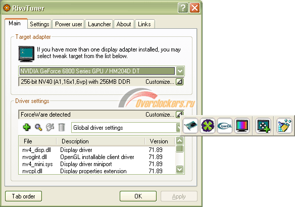295x207 pixels.
Task: Click the file list scrollbar thumb
Action: [179, 149]
